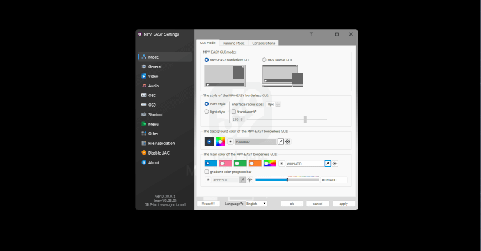Click the www.rjno1.com link text
The image size is (481, 251).
(x=173, y=205)
